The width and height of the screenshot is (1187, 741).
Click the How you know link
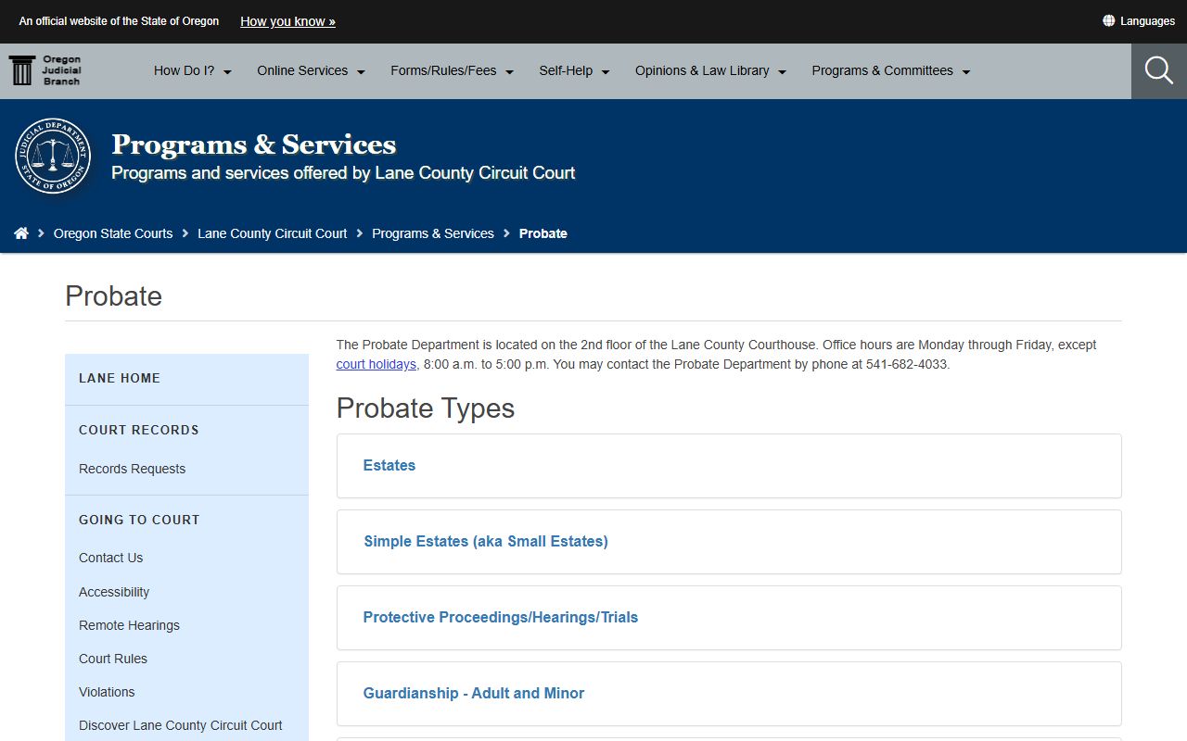point(287,21)
